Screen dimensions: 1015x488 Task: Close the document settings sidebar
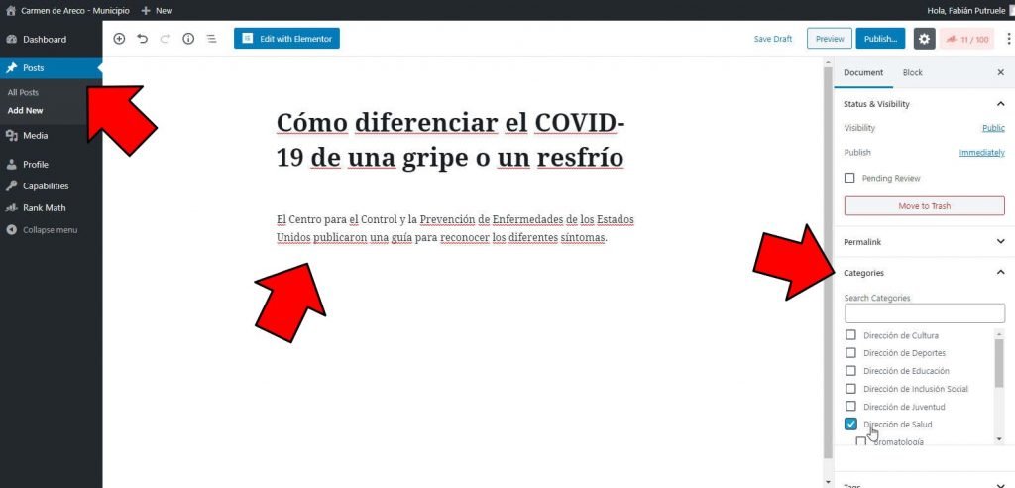tap(1001, 72)
